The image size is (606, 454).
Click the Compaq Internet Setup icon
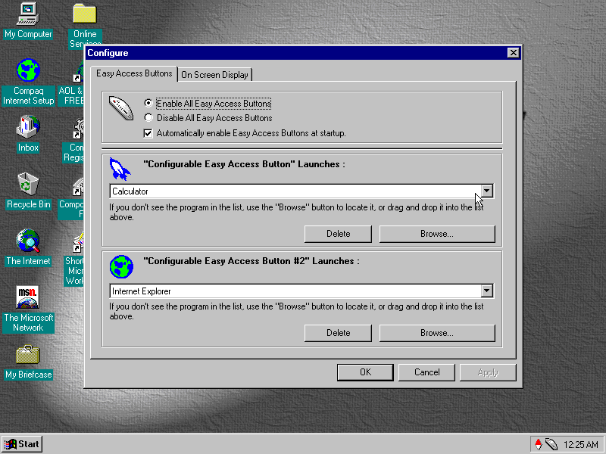tap(28, 71)
